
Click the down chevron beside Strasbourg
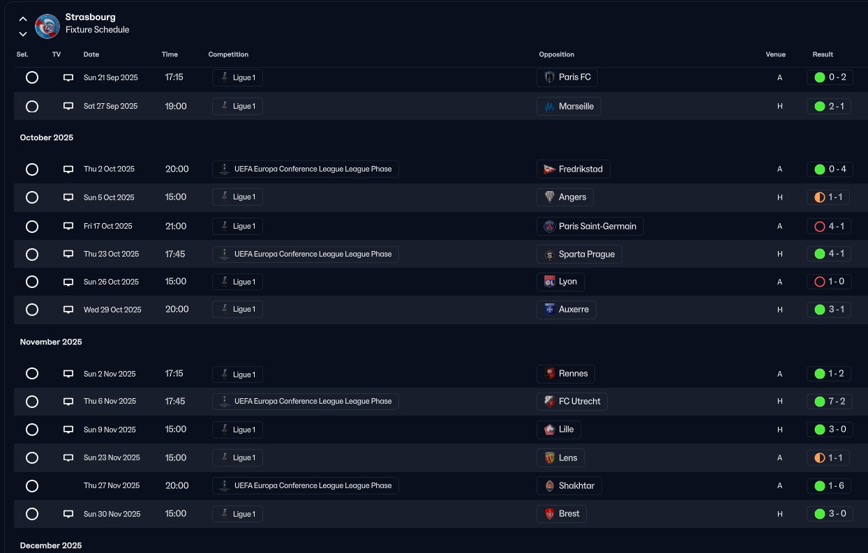click(23, 33)
